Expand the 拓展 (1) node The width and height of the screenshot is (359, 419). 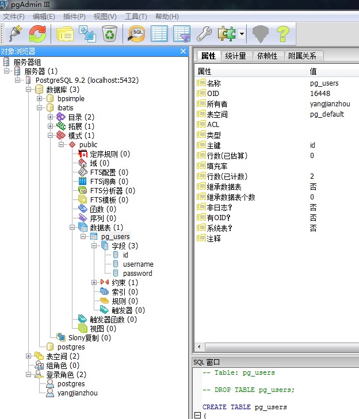click(50, 126)
